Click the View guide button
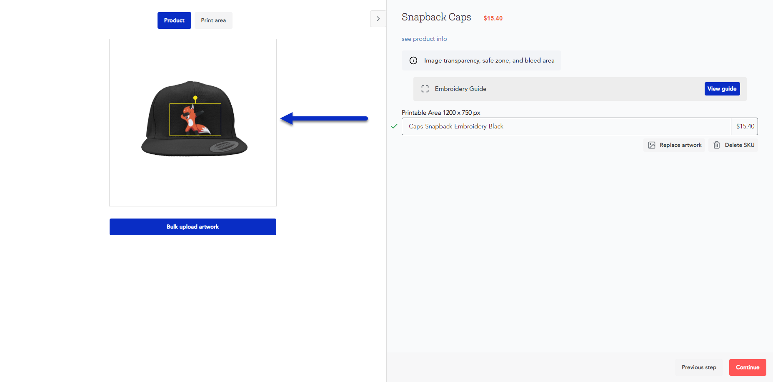The width and height of the screenshot is (773, 382). pos(722,89)
